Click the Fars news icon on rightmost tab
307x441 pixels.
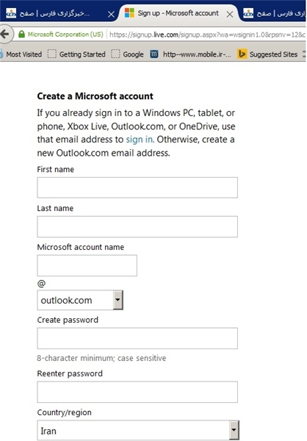pos(248,13)
